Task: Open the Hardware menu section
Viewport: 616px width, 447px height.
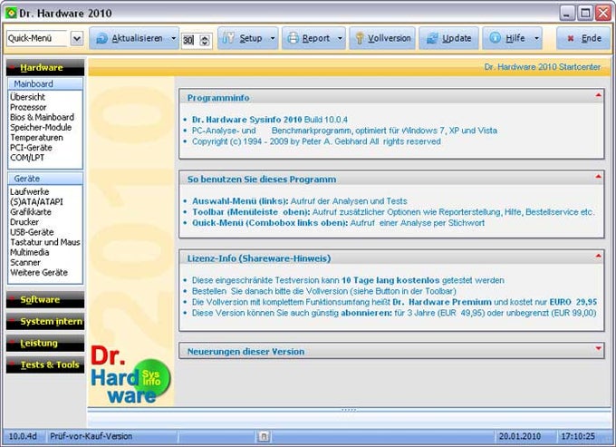Action: click(x=45, y=67)
